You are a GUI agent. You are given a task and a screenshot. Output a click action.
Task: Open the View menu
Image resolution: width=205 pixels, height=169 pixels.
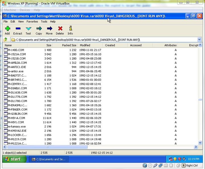click(21, 22)
